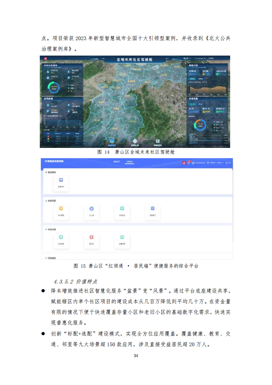This screenshot has width=272, height=385.
Task: Click the page number 34
Action: click(136, 356)
